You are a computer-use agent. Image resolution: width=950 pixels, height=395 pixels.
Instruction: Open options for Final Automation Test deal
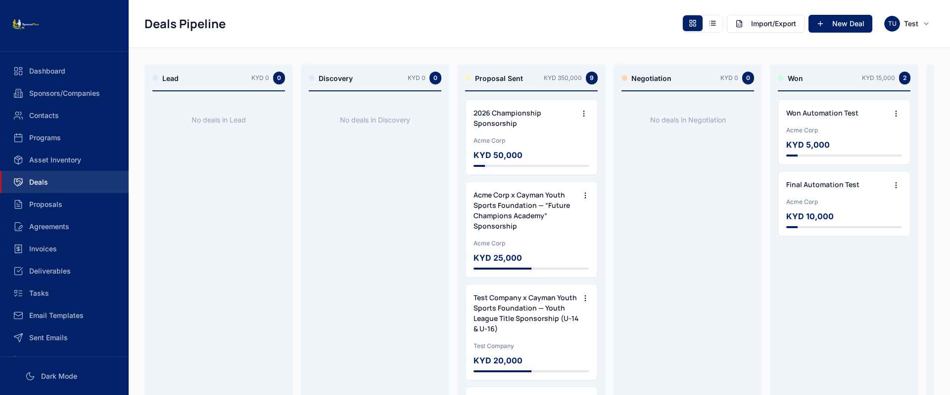[x=896, y=185]
